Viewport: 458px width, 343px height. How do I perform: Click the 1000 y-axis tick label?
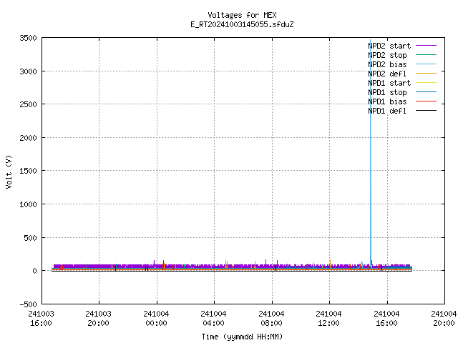[x=28, y=204]
